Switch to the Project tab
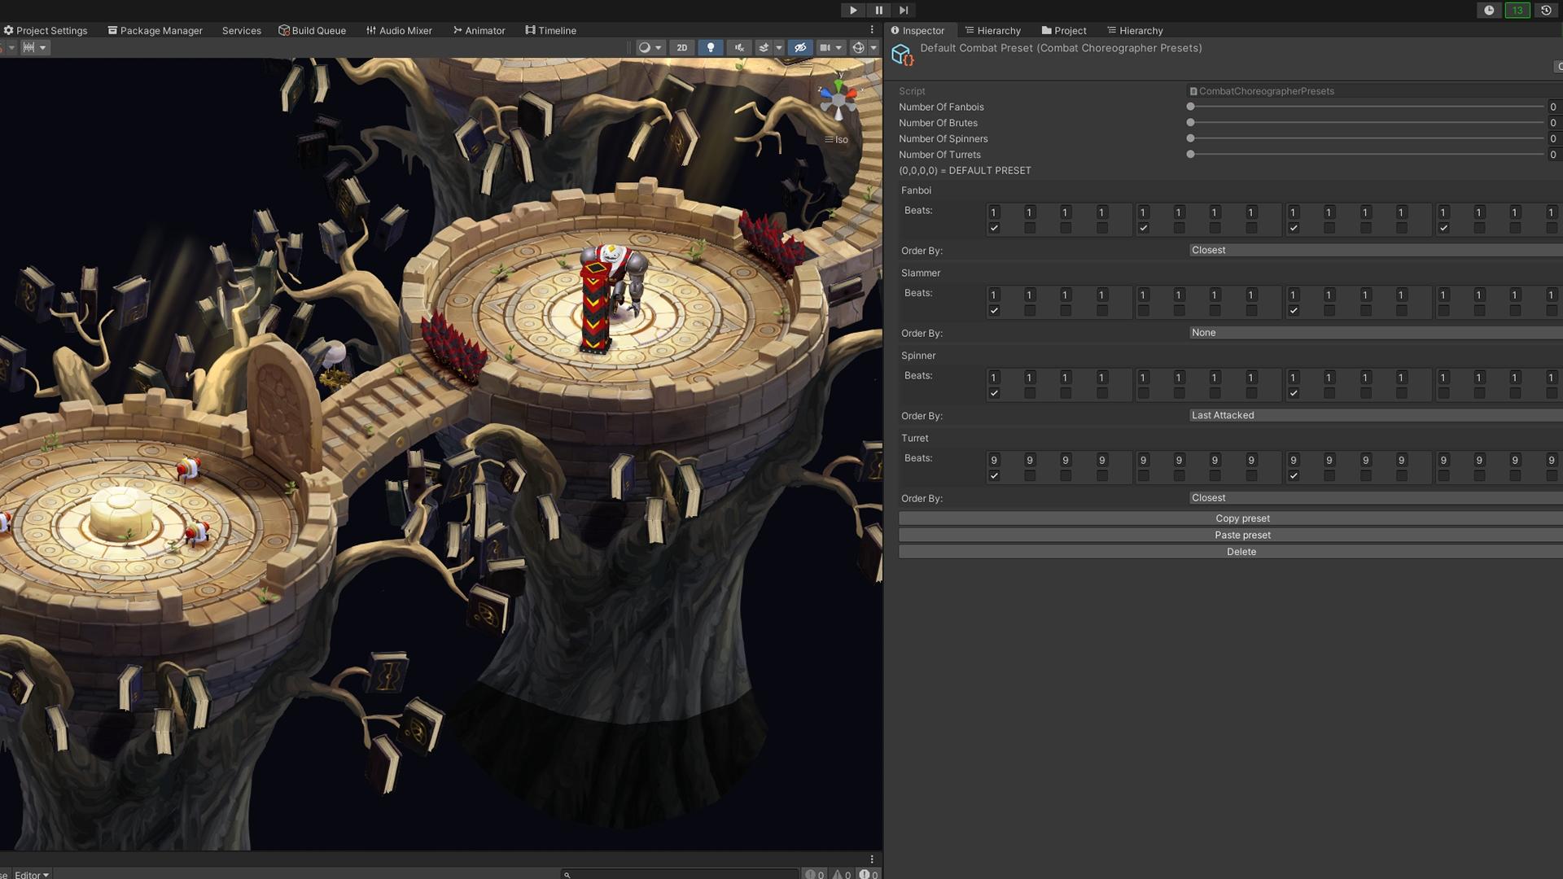The width and height of the screenshot is (1563, 879). tap(1063, 31)
